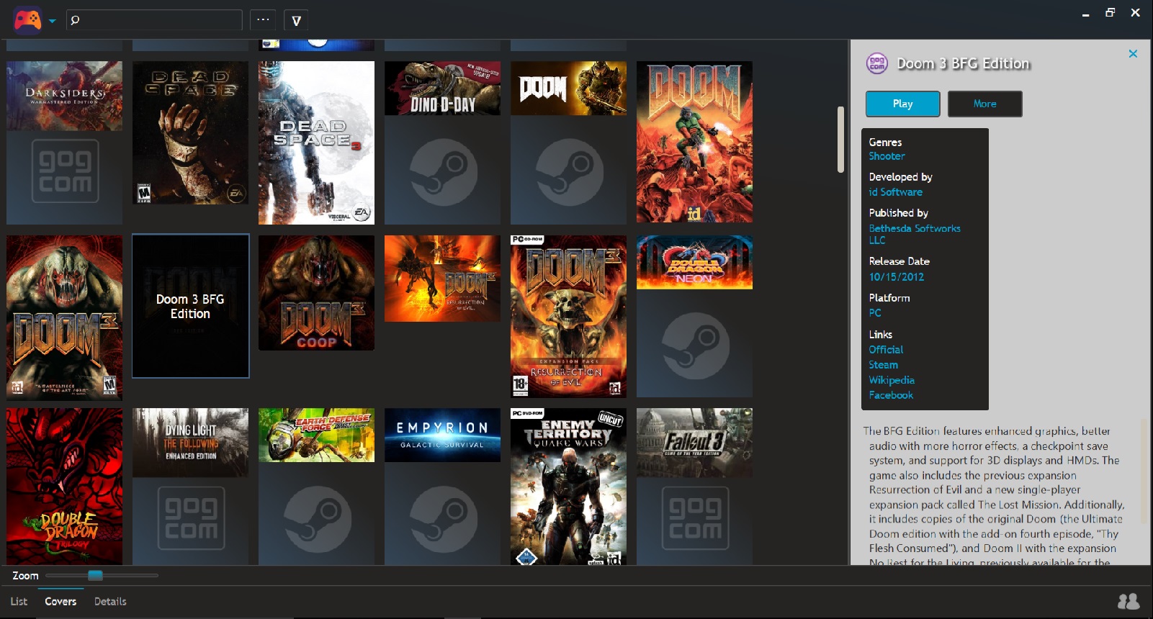
Task: Open the Steam store link
Action: 883,365
